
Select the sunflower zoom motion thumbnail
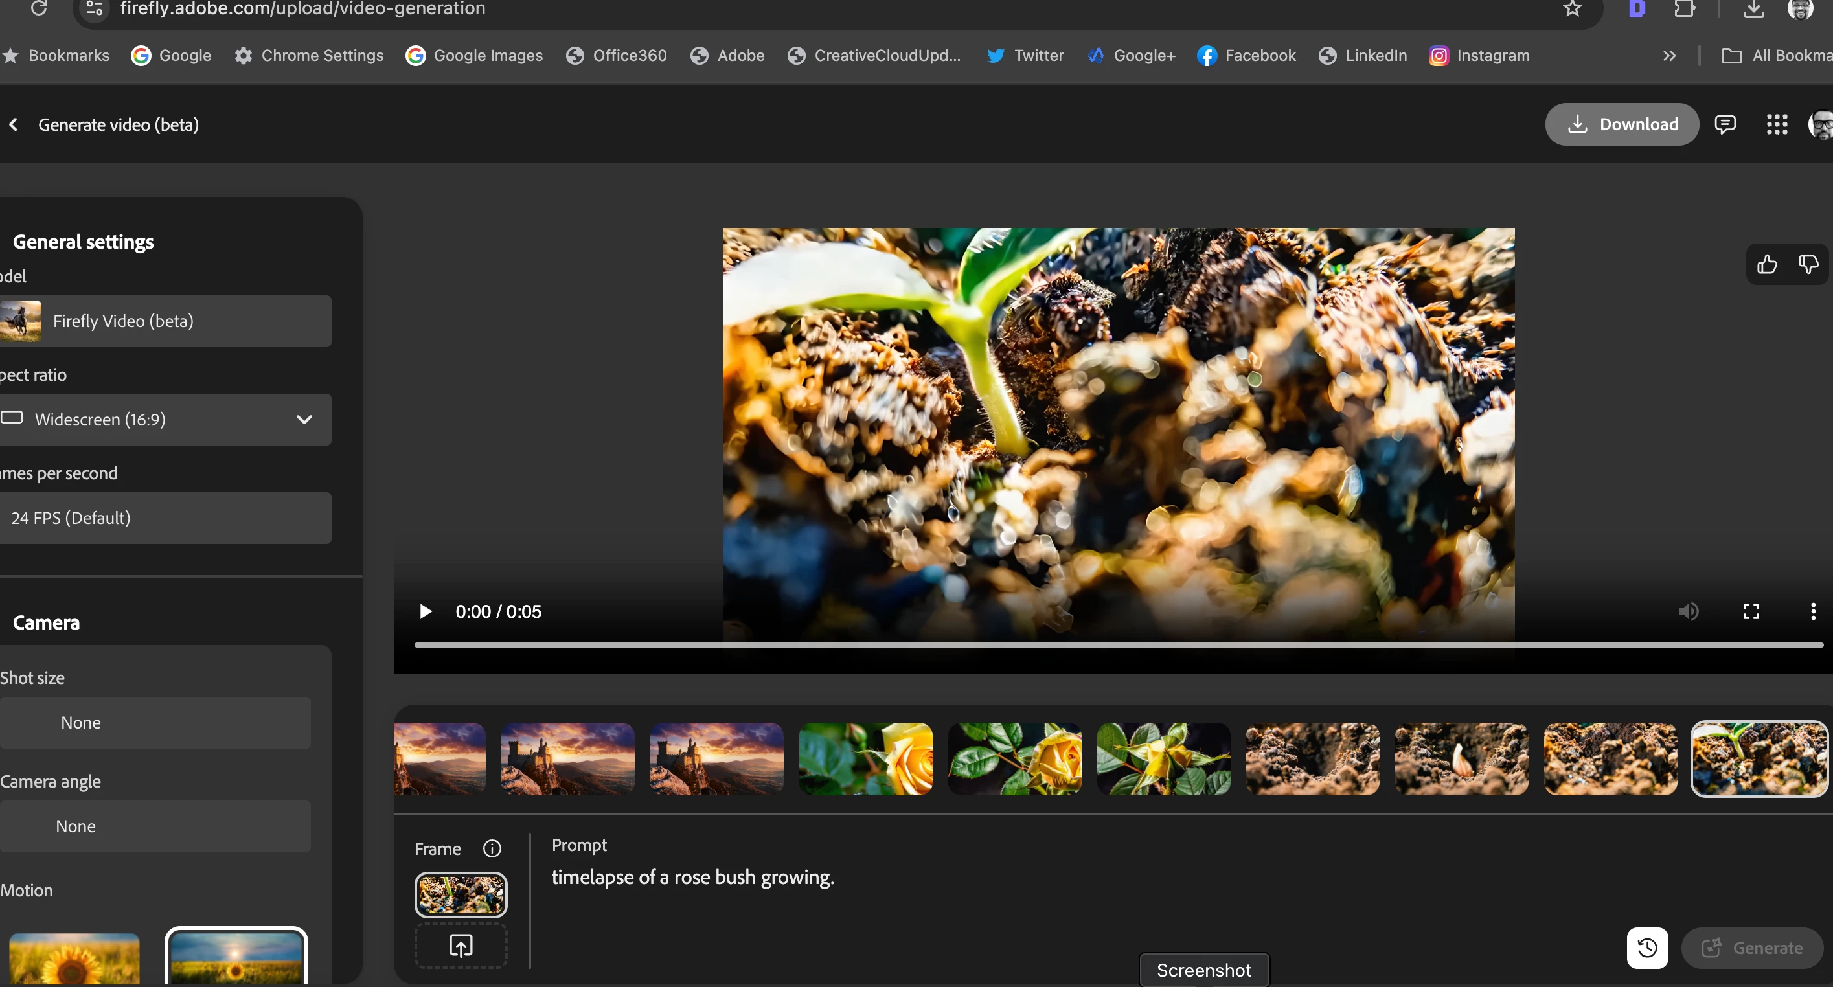[74, 959]
